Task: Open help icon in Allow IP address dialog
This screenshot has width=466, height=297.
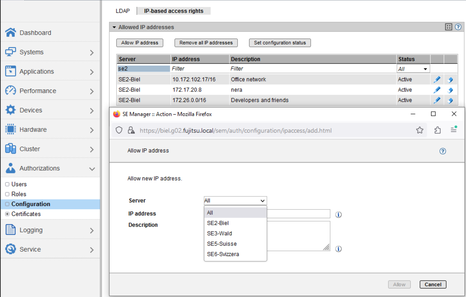Action: point(443,151)
